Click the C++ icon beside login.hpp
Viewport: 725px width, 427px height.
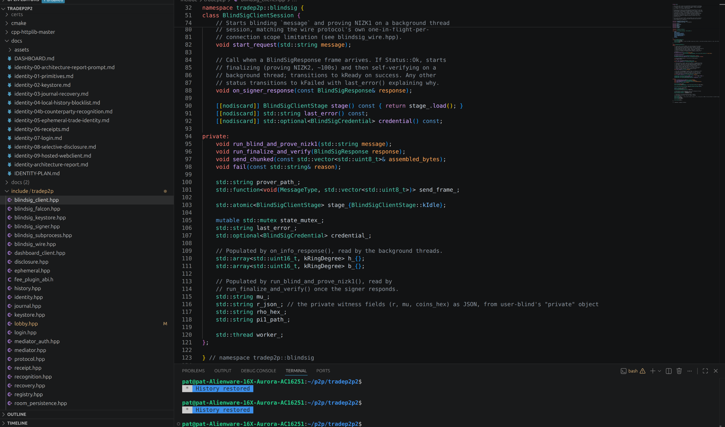point(10,332)
